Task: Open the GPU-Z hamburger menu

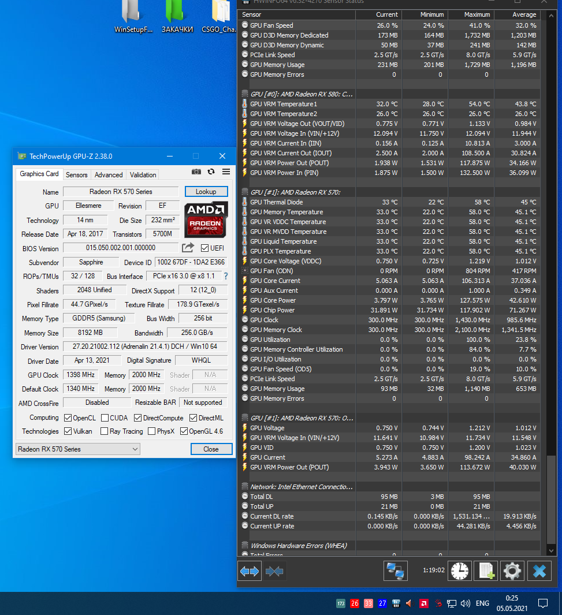Action: [x=226, y=172]
